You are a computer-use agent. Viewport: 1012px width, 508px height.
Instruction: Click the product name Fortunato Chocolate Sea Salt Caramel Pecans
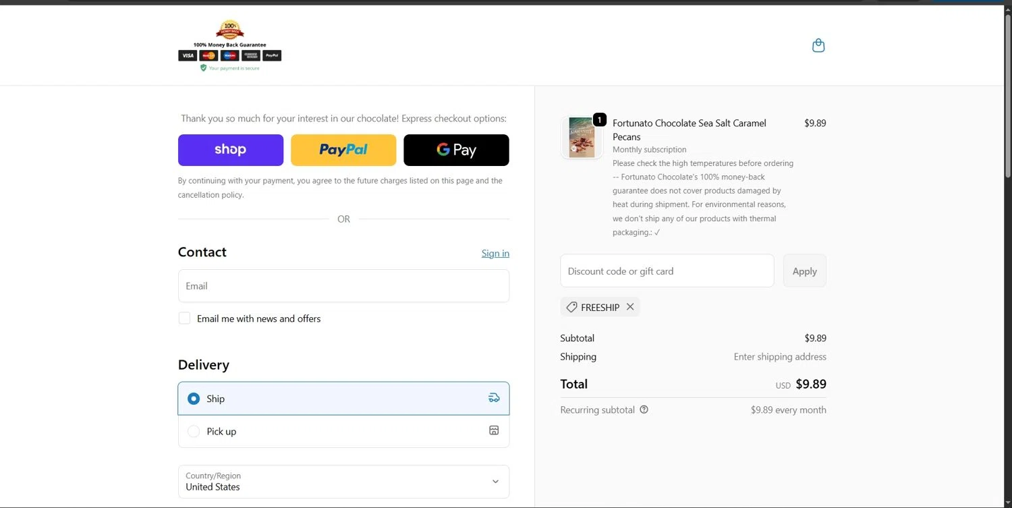pos(690,130)
